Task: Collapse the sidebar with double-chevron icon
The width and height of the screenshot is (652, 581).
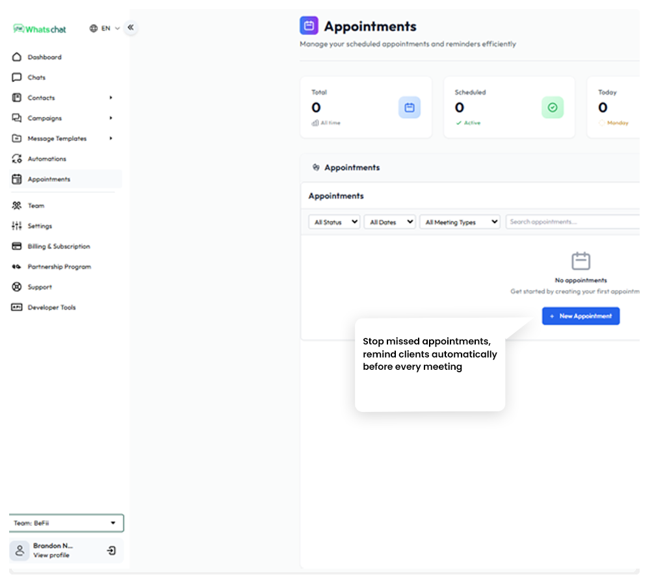Action: 131,27
